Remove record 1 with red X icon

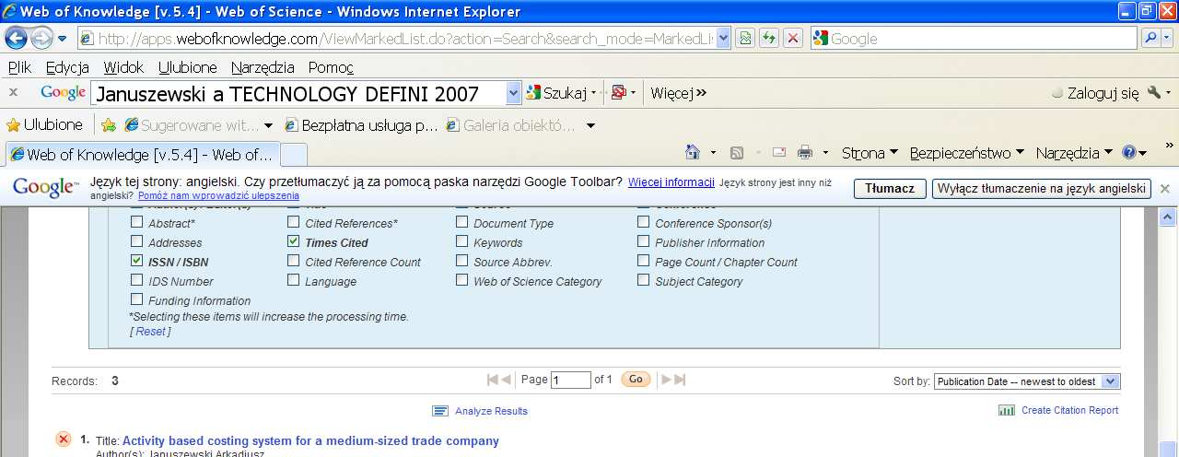click(64, 439)
